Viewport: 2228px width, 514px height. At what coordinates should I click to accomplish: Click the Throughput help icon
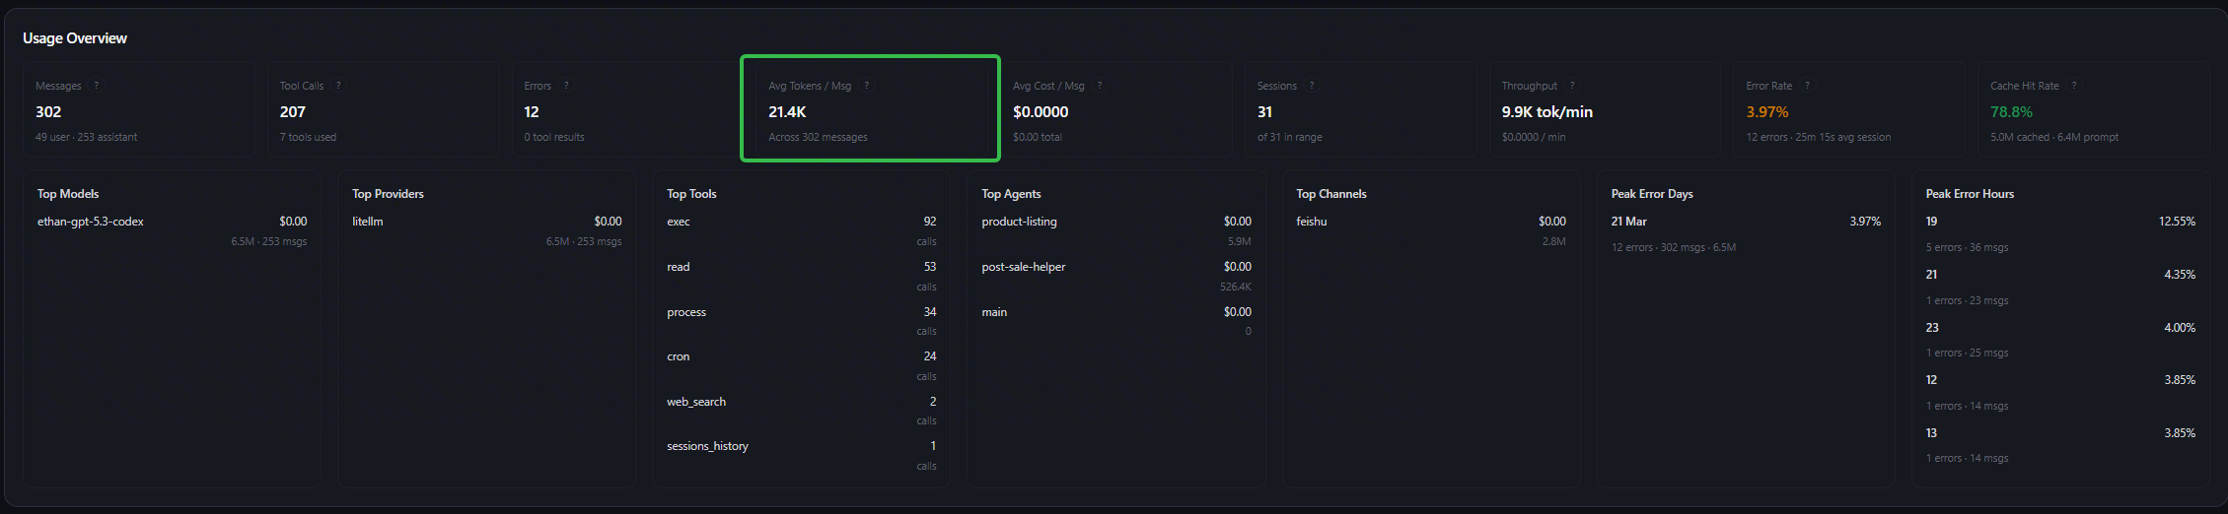pos(1572,86)
